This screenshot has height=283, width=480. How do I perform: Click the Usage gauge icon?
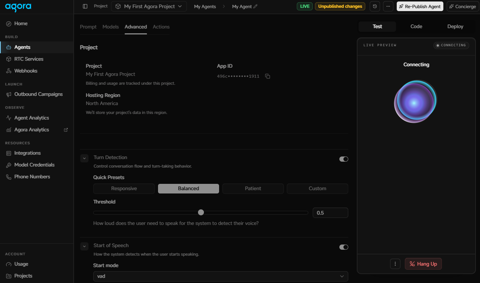click(x=9, y=264)
